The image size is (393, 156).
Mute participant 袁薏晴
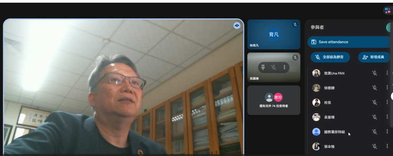click(375, 117)
